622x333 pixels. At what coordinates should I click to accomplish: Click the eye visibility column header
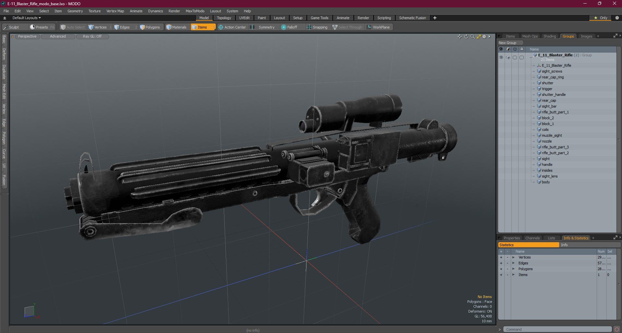click(x=501, y=49)
